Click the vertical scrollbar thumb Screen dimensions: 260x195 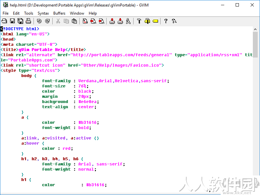pos(255,45)
